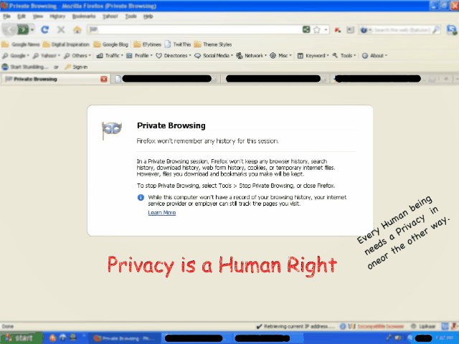Open the File menu
This screenshot has height=344, width=459.
pos(6,16)
